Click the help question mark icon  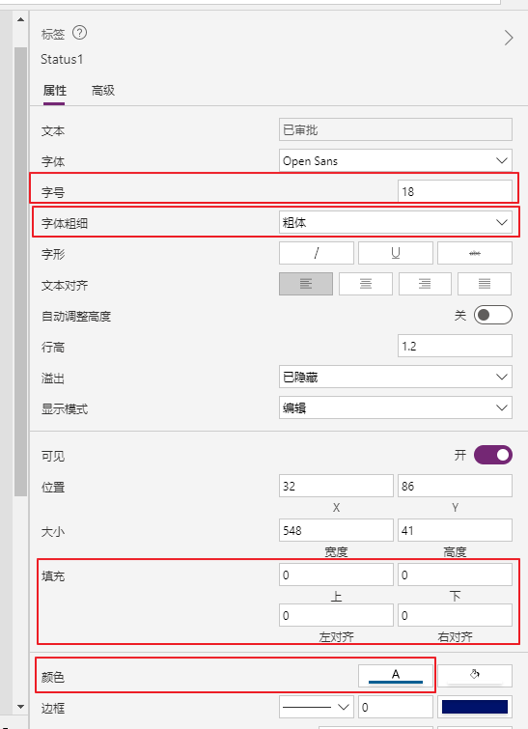79,33
